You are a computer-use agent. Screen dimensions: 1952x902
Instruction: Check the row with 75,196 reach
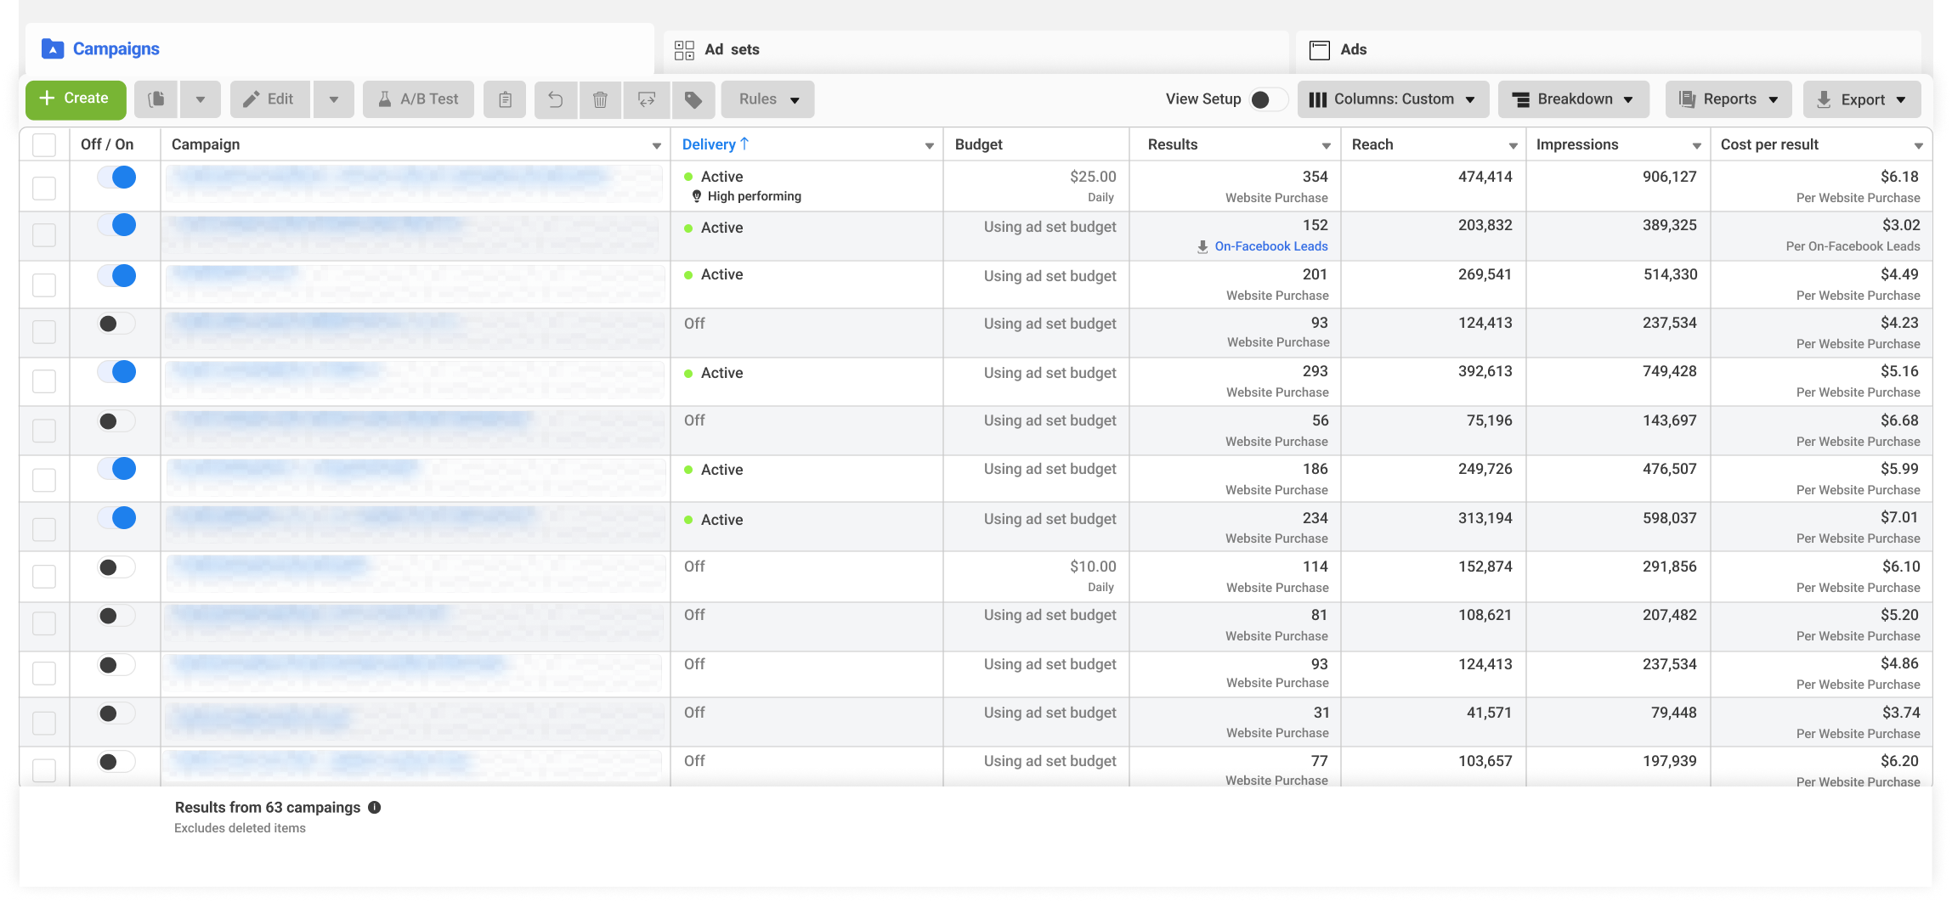point(44,431)
